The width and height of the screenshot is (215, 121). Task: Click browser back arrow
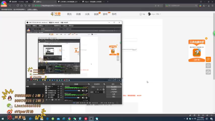(x=10, y=6)
